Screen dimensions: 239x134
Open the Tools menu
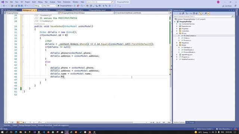click(x=59, y=2)
